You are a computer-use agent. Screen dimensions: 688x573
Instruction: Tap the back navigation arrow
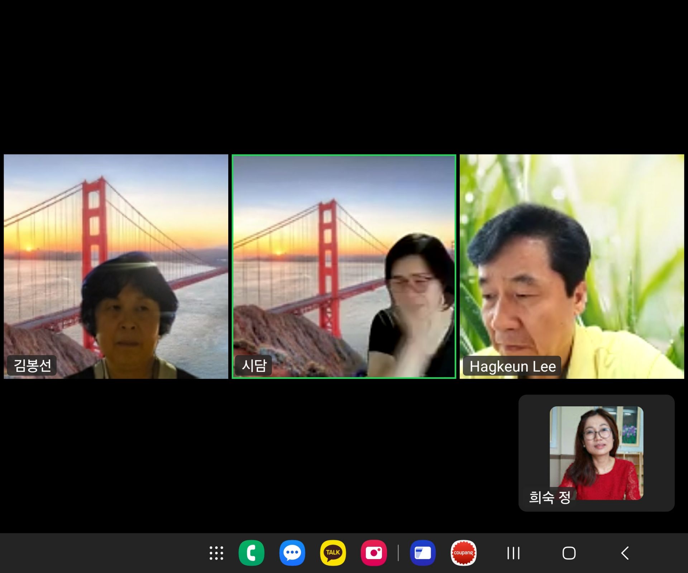point(625,553)
